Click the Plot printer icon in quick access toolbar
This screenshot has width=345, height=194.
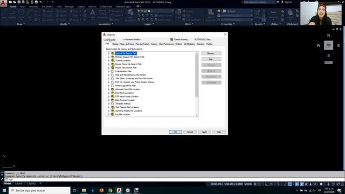[36, 2]
